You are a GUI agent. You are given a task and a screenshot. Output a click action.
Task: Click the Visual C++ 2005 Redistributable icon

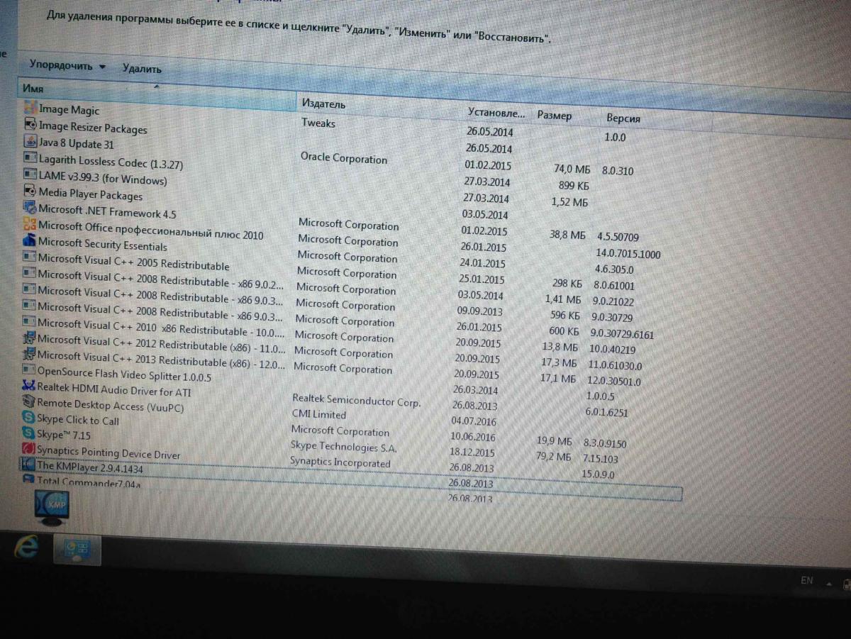point(30,257)
